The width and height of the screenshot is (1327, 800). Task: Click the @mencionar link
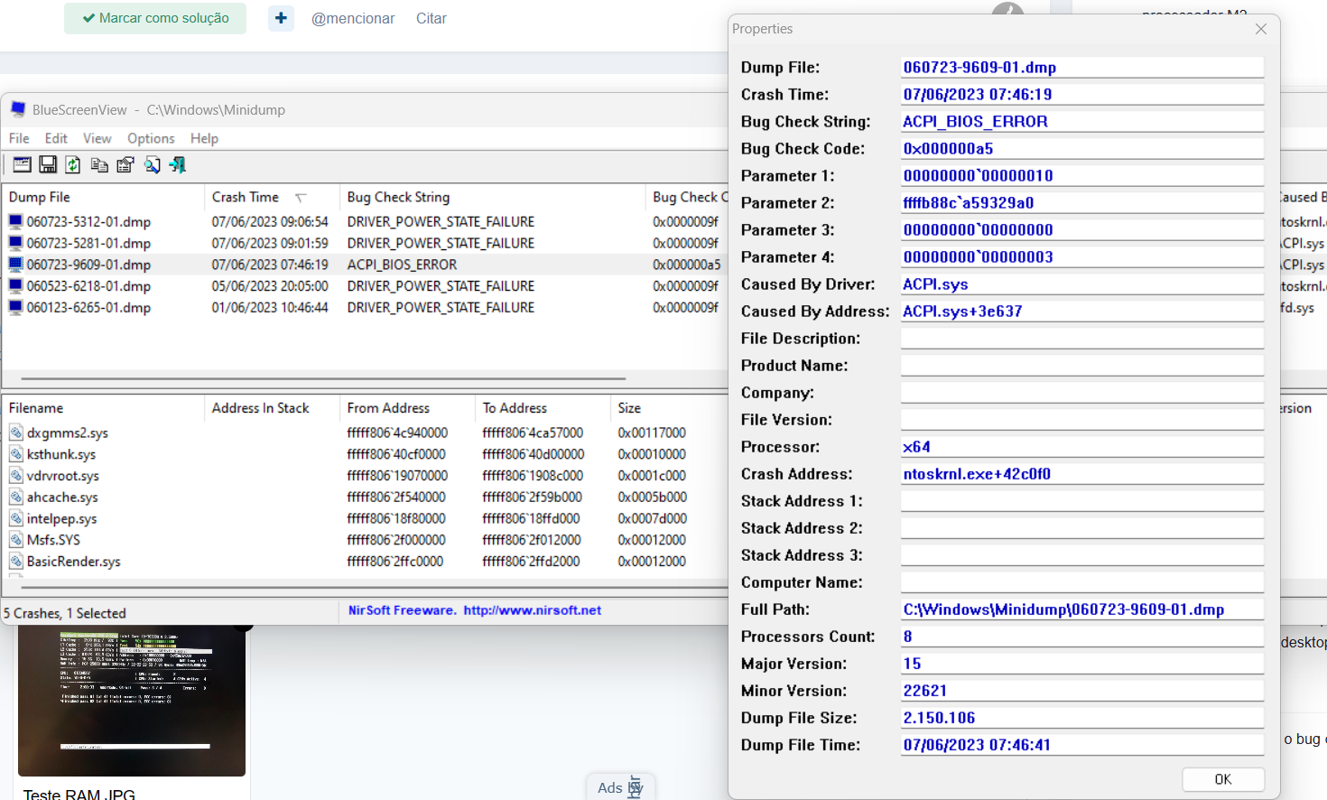[x=353, y=18]
